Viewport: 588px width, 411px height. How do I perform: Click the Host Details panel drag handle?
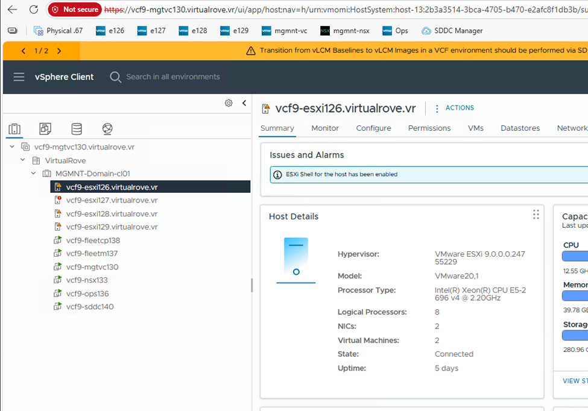[536, 215]
